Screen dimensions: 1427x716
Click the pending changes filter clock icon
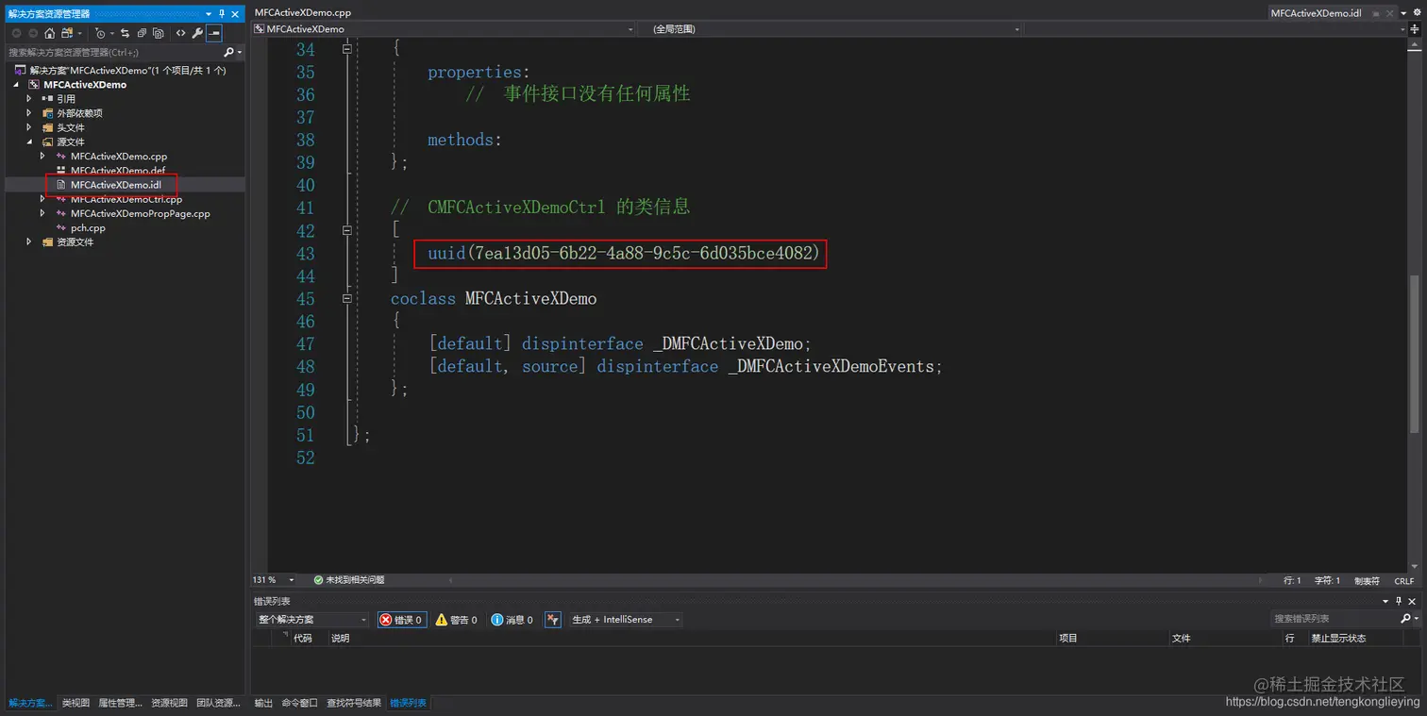coord(102,33)
